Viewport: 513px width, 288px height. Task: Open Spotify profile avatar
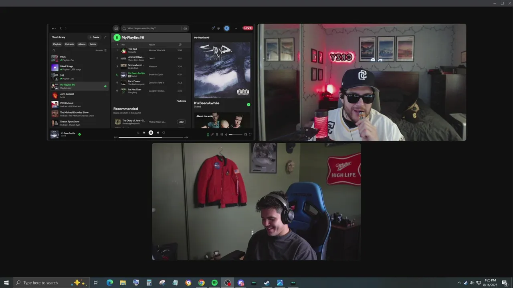(227, 28)
